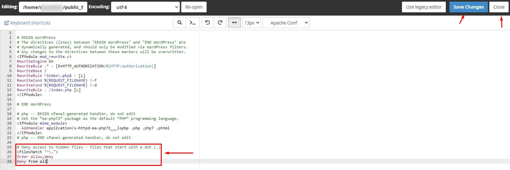This screenshot has width=510, height=170.
Task: Click the AddHandler application/x-httpd-ea-php72 line
Action: coord(95,128)
